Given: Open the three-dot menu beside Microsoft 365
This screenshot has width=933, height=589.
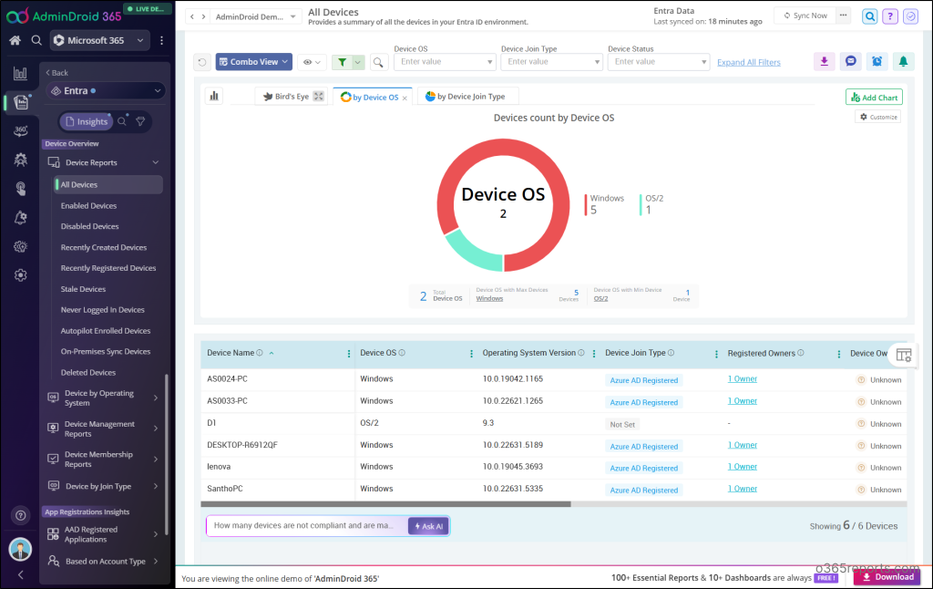Looking at the screenshot, I should 162,40.
